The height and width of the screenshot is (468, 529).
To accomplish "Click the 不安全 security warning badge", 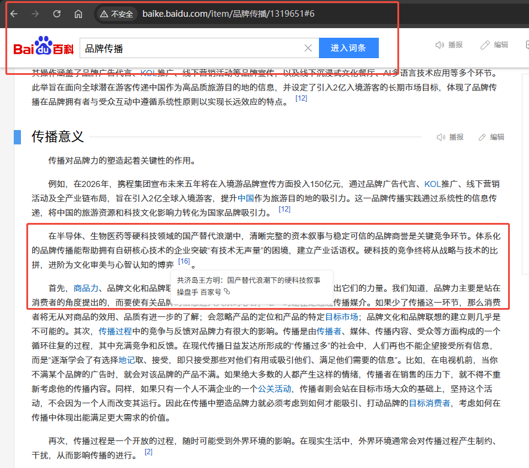I will 117,14.
